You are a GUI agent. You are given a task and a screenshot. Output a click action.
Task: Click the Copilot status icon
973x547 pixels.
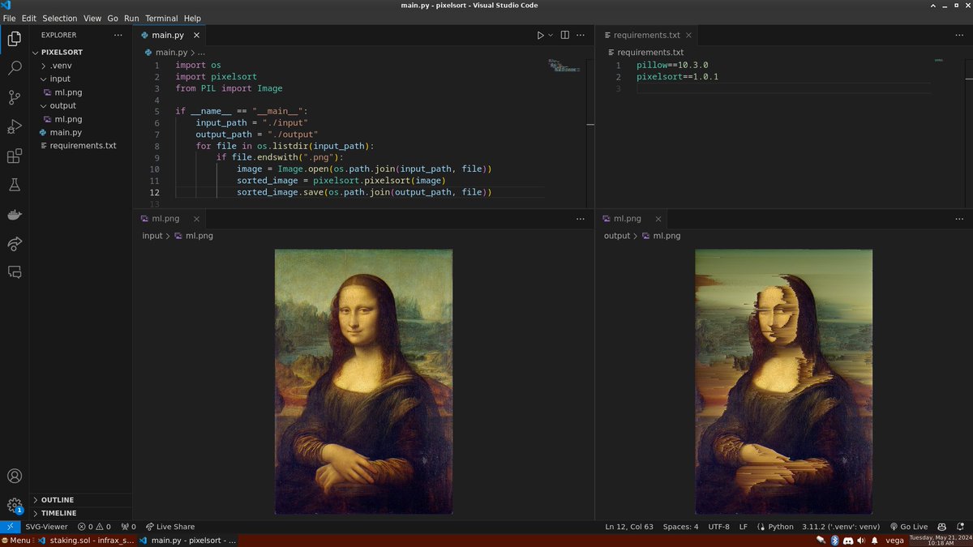tap(943, 527)
